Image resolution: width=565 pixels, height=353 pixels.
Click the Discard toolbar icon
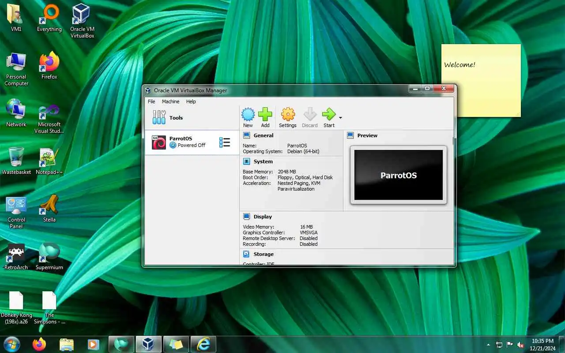click(310, 115)
